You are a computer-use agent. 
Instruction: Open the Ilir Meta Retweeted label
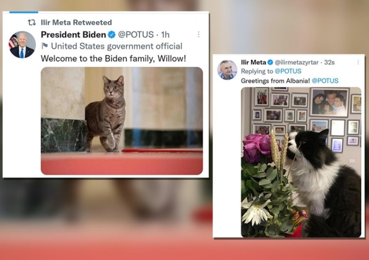(x=76, y=23)
